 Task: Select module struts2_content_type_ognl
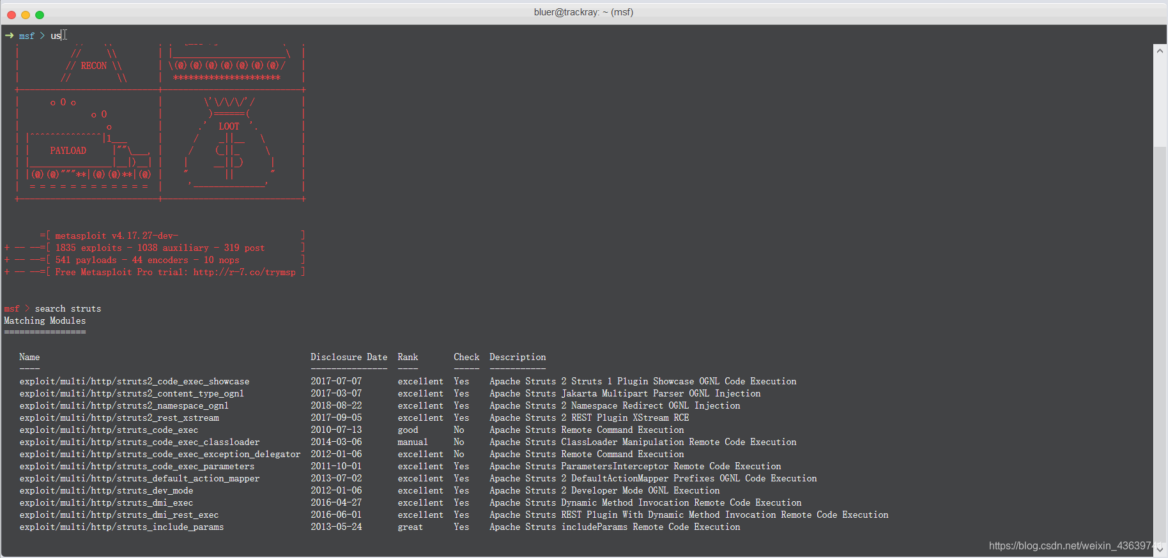tap(132, 393)
